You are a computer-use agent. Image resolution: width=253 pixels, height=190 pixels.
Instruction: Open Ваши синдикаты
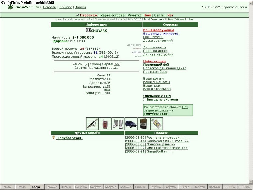tap(156, 82)
